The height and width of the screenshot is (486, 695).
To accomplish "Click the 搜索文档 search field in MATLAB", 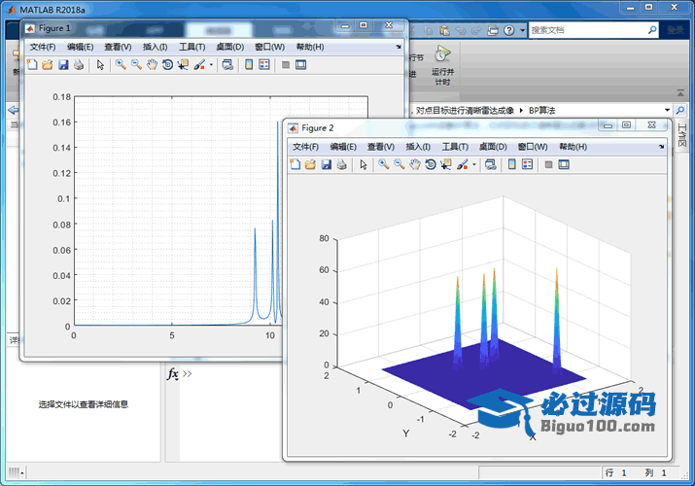I will tap(588, 30).
